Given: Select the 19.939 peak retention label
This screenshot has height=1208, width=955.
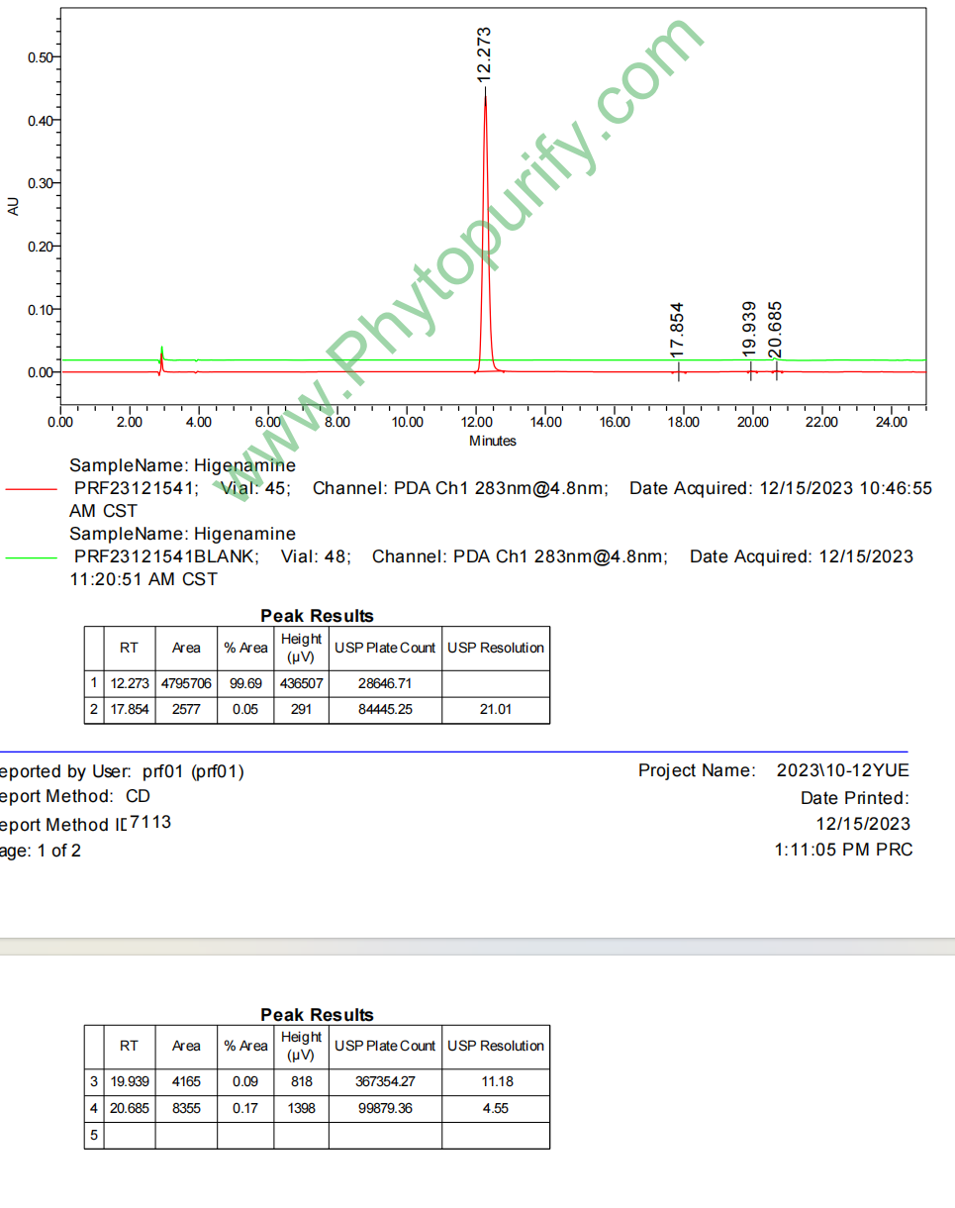Looking at the screenshot, I should (x=749, y=329).
